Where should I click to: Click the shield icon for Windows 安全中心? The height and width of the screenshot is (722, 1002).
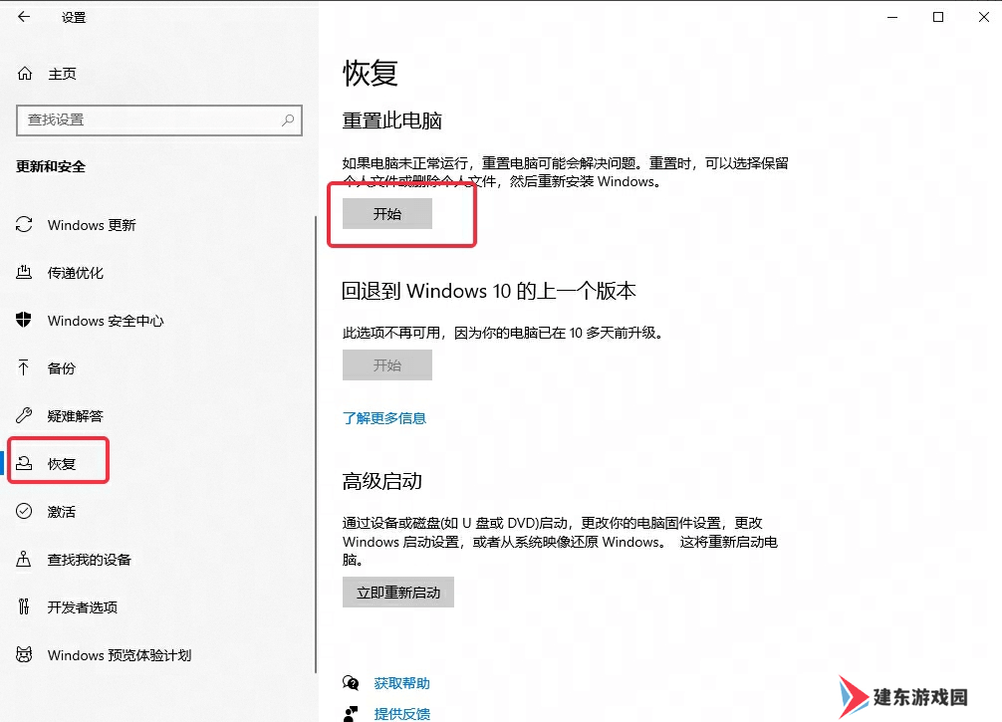(24, 320)
